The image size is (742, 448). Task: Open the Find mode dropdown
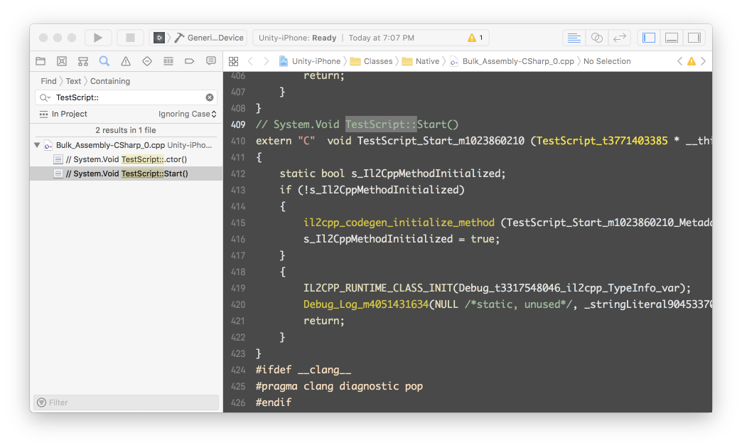pos(48,81)
